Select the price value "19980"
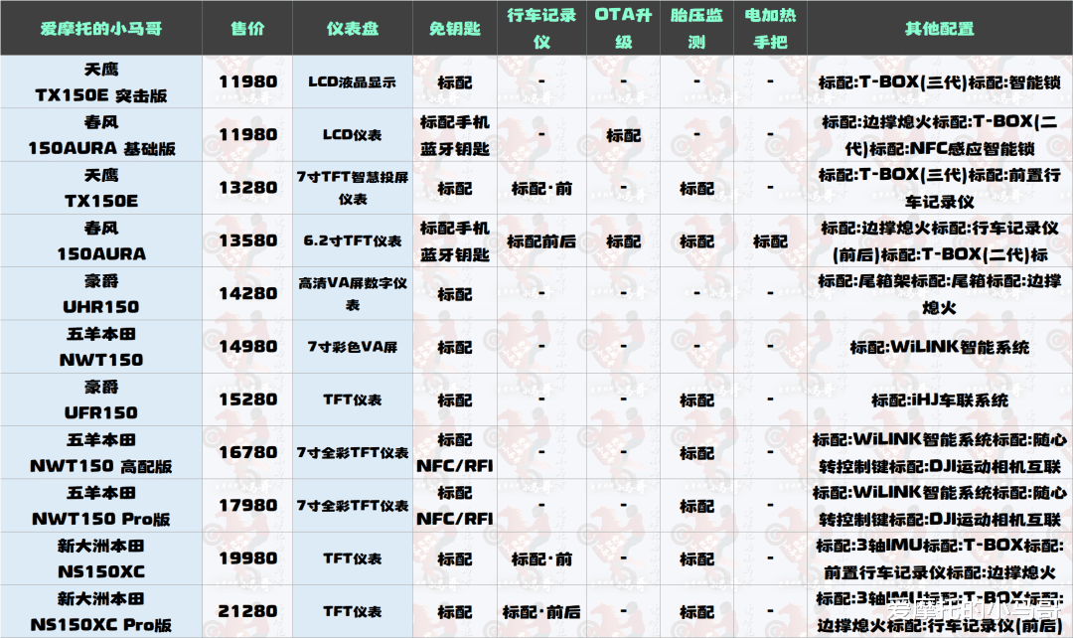The height and width of the screenshot is (638, 1073). pos(247,558)
